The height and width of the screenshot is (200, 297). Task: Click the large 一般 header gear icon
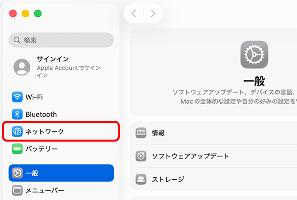tap(254, 54)
